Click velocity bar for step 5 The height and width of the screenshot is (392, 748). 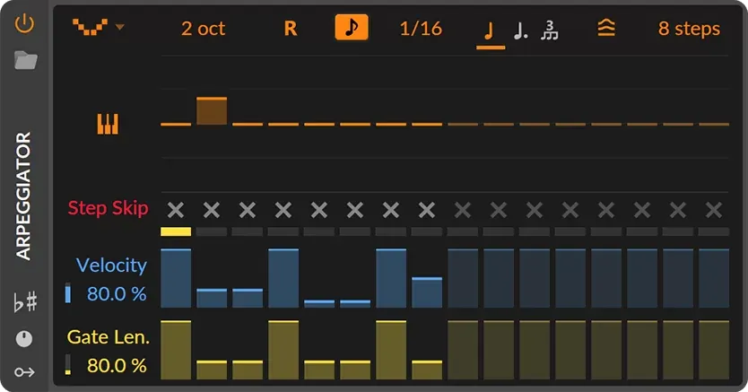pyautogui.click(x=319, y=304)
